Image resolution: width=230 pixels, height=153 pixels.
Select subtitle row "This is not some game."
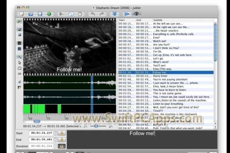coord(166,93)
